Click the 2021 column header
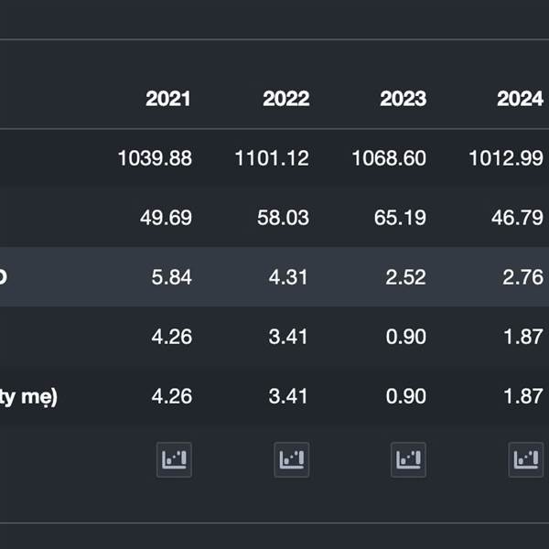549x549 pixels. pyautogui.click(x=168, y=99)
